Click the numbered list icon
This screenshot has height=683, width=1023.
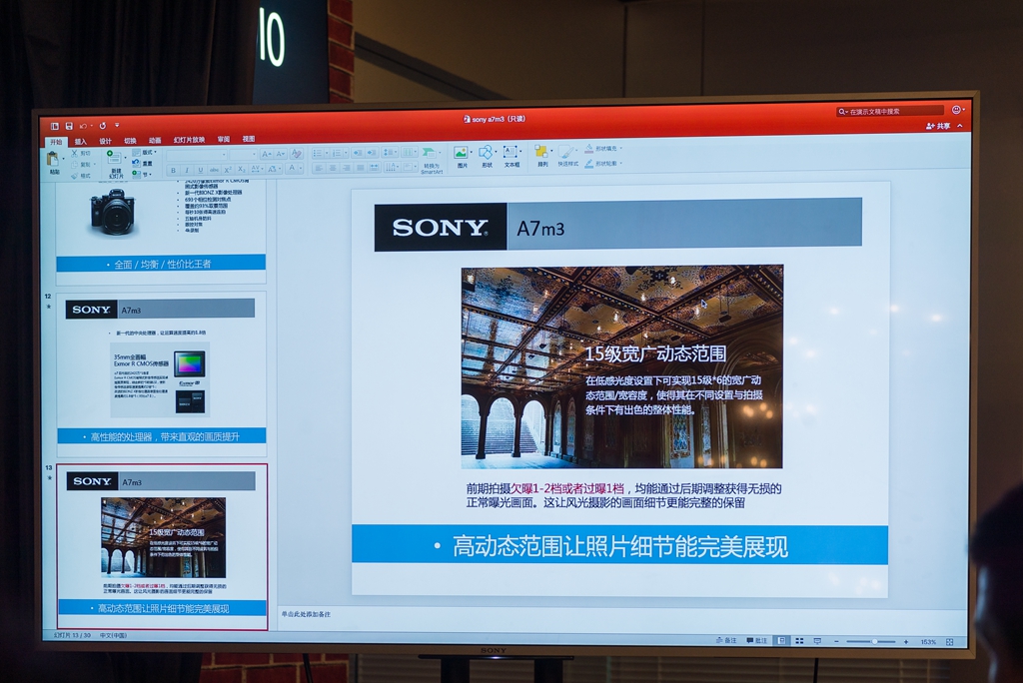click(x=337, y=153)
